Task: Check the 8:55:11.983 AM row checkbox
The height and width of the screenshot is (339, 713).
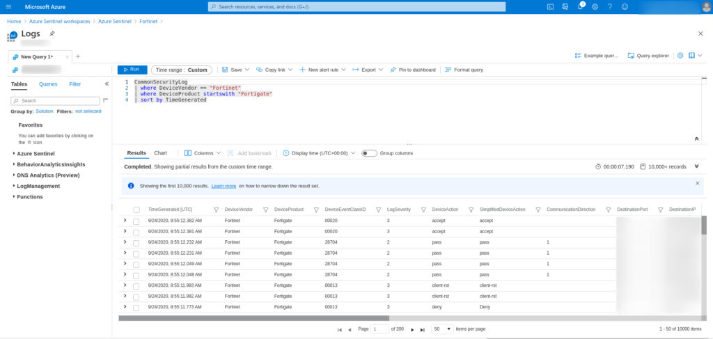Action: coord(136,286)
